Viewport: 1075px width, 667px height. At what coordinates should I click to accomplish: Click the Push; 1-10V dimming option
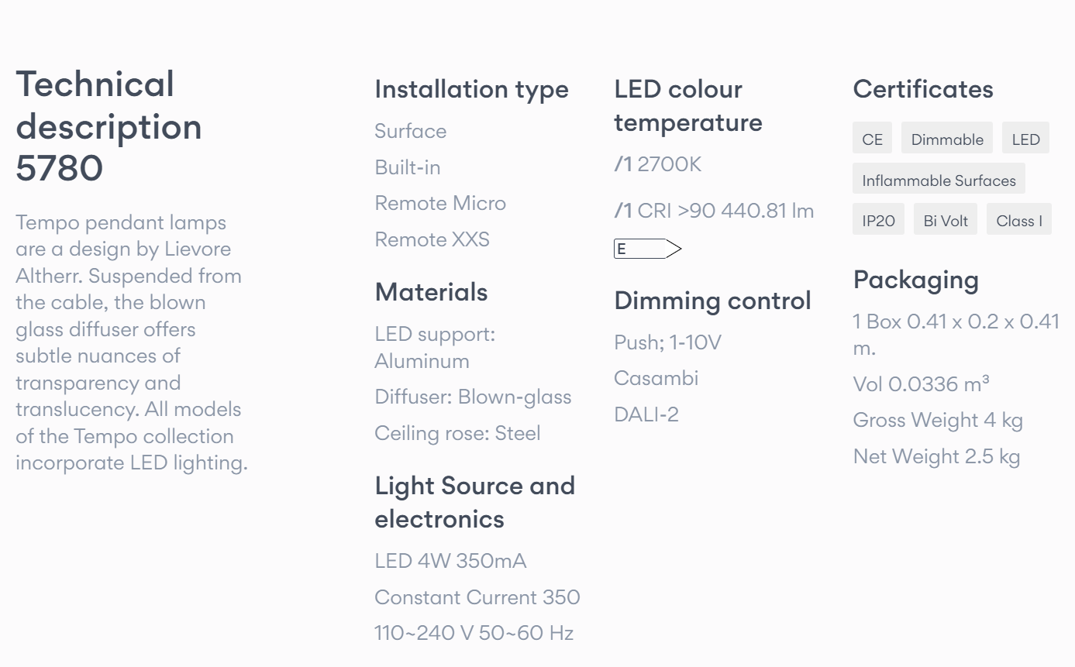[667, 342]
